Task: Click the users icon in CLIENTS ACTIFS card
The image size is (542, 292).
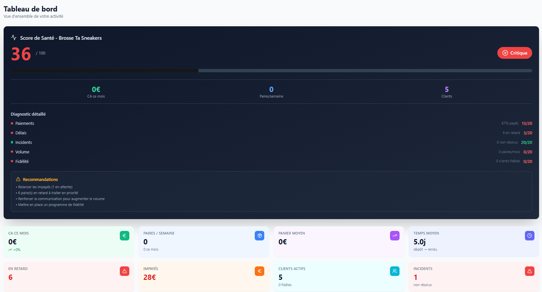Action: click(395, 271)
